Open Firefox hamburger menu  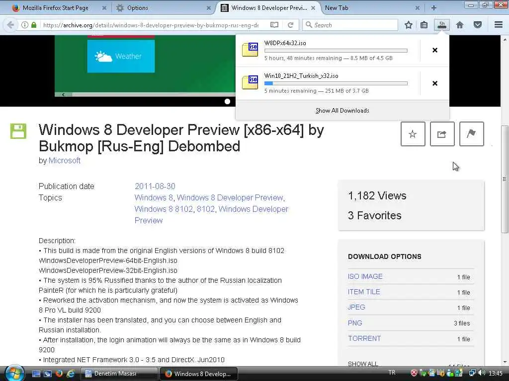tap(499, 25)
